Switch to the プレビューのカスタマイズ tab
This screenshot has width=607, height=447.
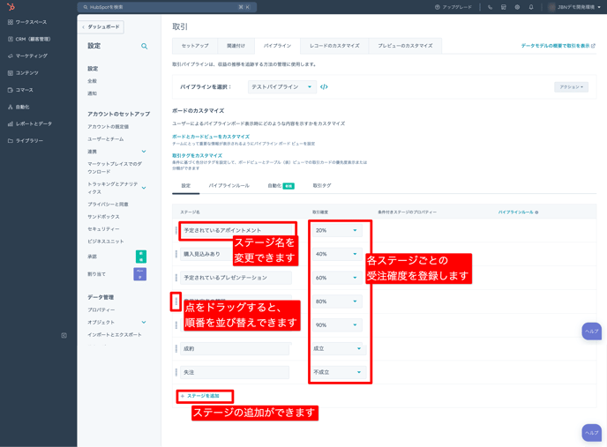405,46
